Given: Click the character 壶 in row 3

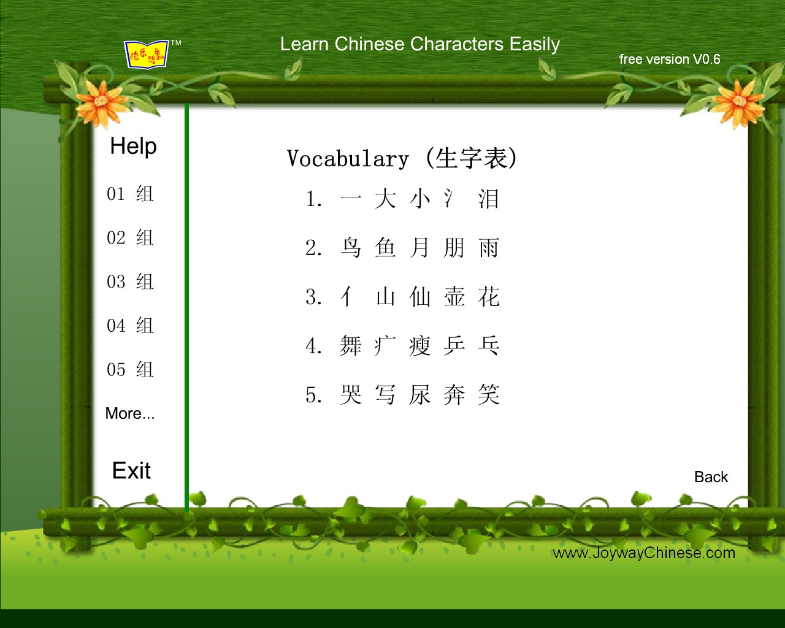Looking at the screenshot, I should pos(454,297).
